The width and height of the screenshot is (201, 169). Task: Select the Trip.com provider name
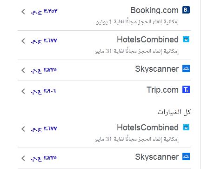click(162, 90)
